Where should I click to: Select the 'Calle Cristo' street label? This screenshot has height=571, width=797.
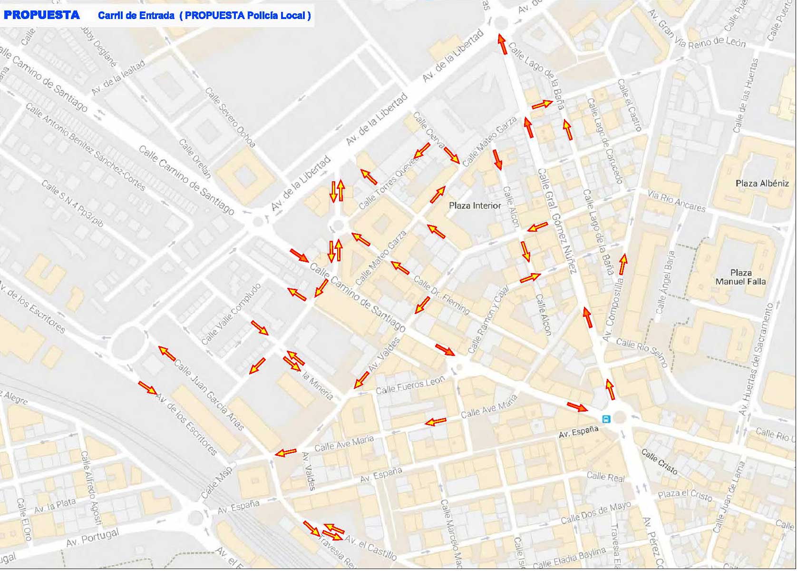(659, 462)
